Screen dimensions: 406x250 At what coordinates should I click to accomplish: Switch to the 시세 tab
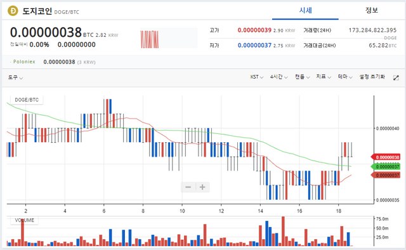pyautogui.click(x=305, y=11)
